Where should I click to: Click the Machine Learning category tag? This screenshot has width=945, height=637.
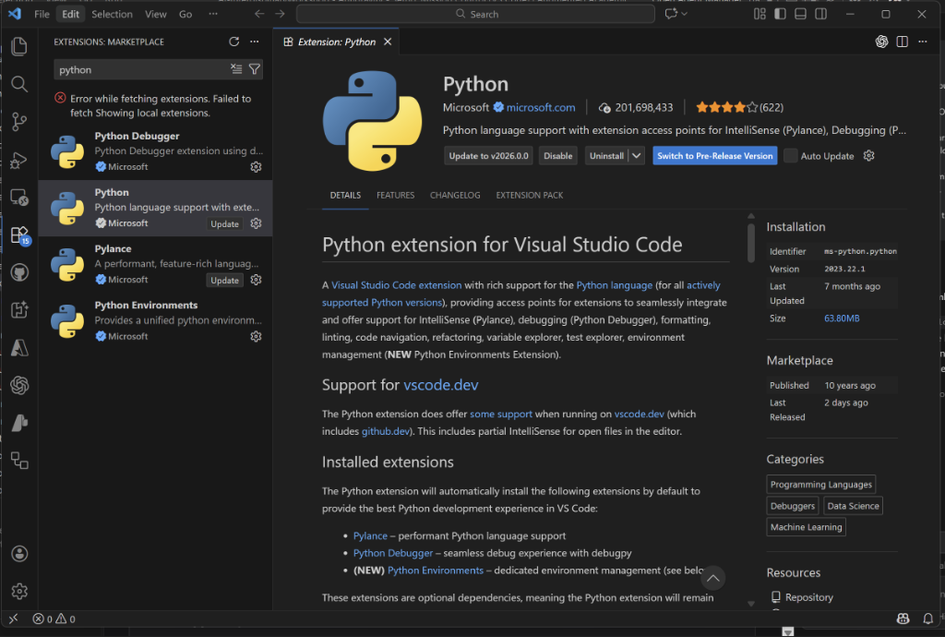pos(806,527)
